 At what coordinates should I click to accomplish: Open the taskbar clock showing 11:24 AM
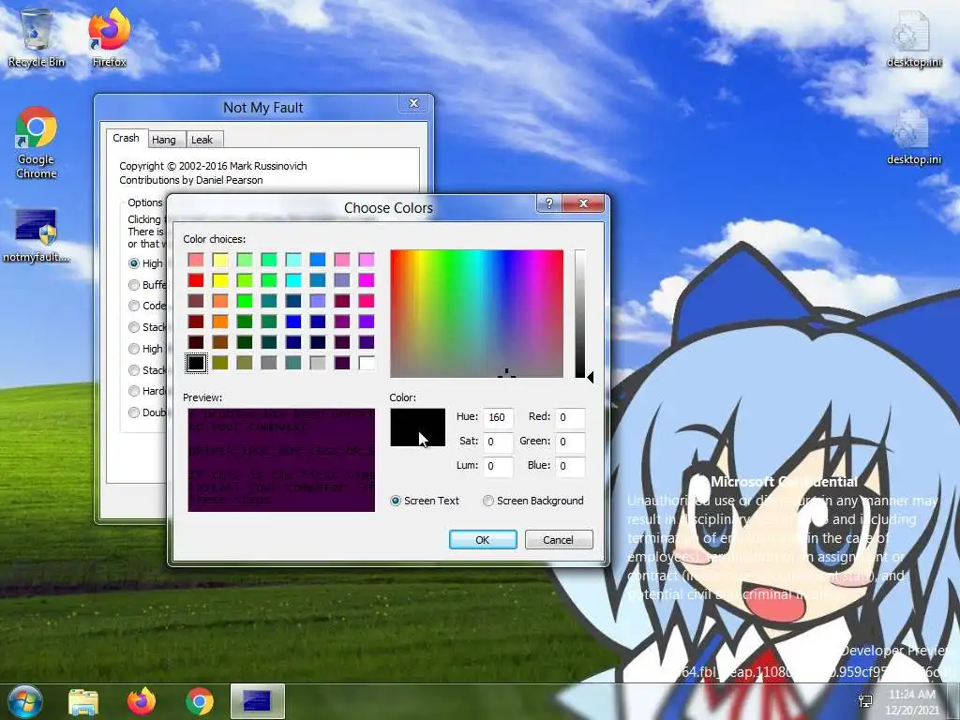click(911, 701)
